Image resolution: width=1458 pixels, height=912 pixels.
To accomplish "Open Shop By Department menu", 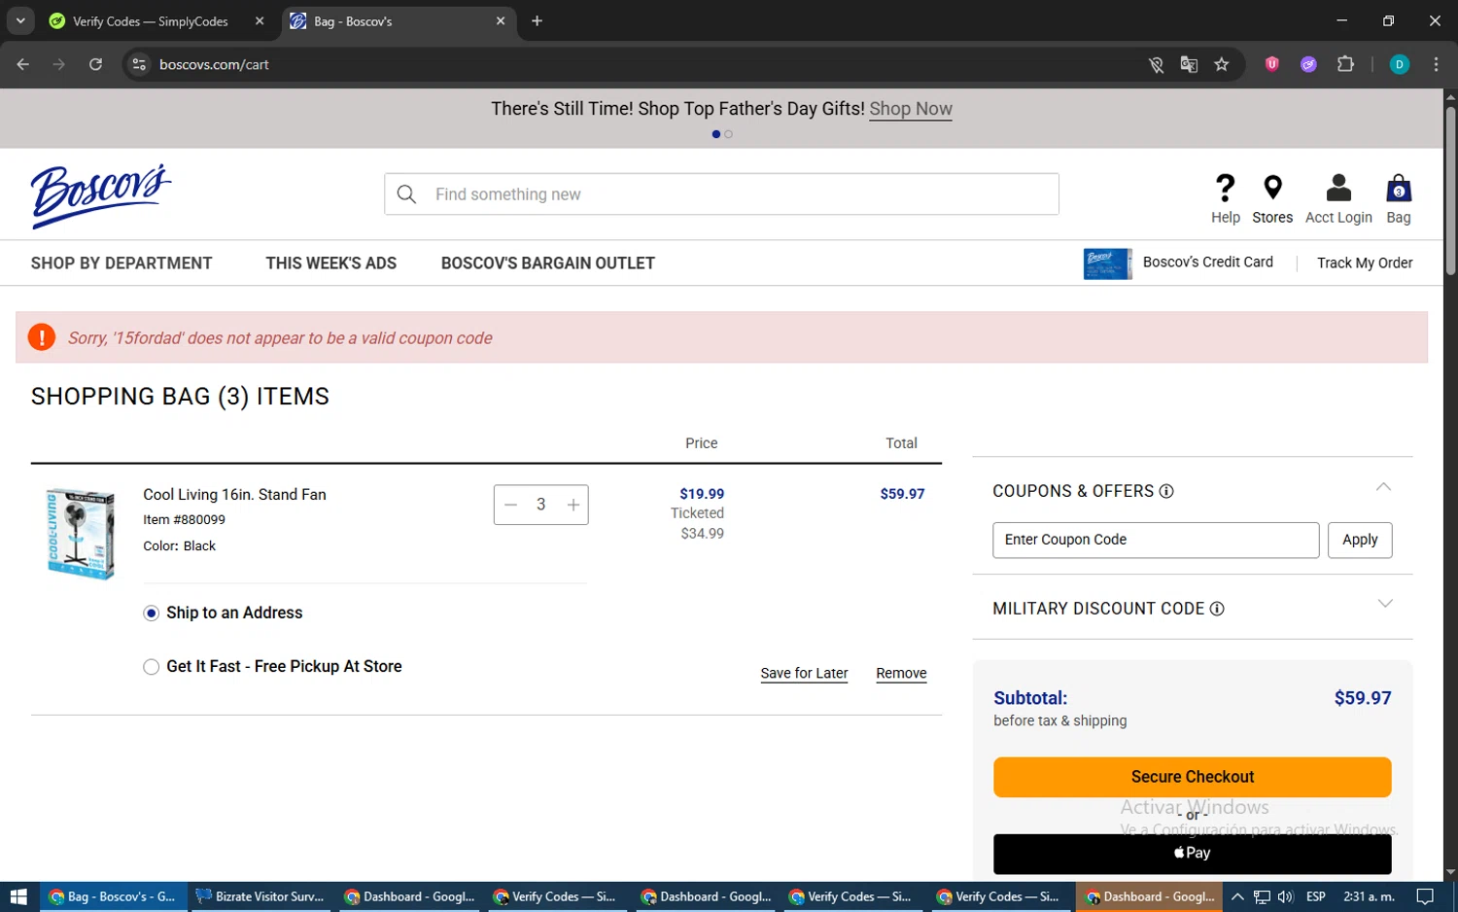I will (x=121, y=263).
